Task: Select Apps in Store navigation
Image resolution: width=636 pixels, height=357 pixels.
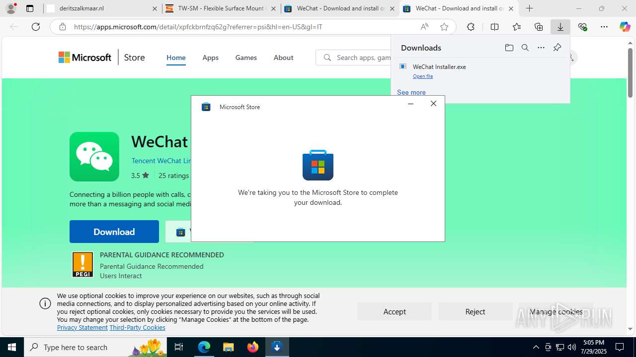Action: coord(210,58)
